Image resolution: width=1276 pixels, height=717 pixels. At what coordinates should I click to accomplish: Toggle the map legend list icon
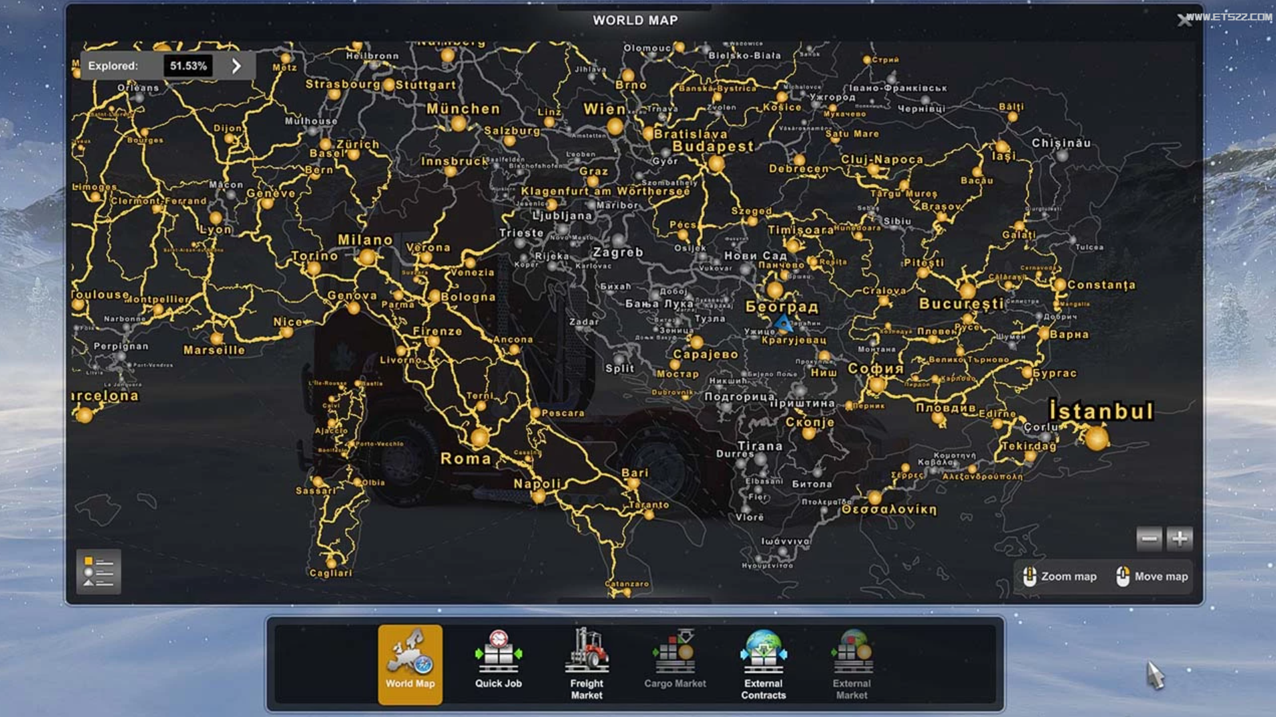(98, 572)
